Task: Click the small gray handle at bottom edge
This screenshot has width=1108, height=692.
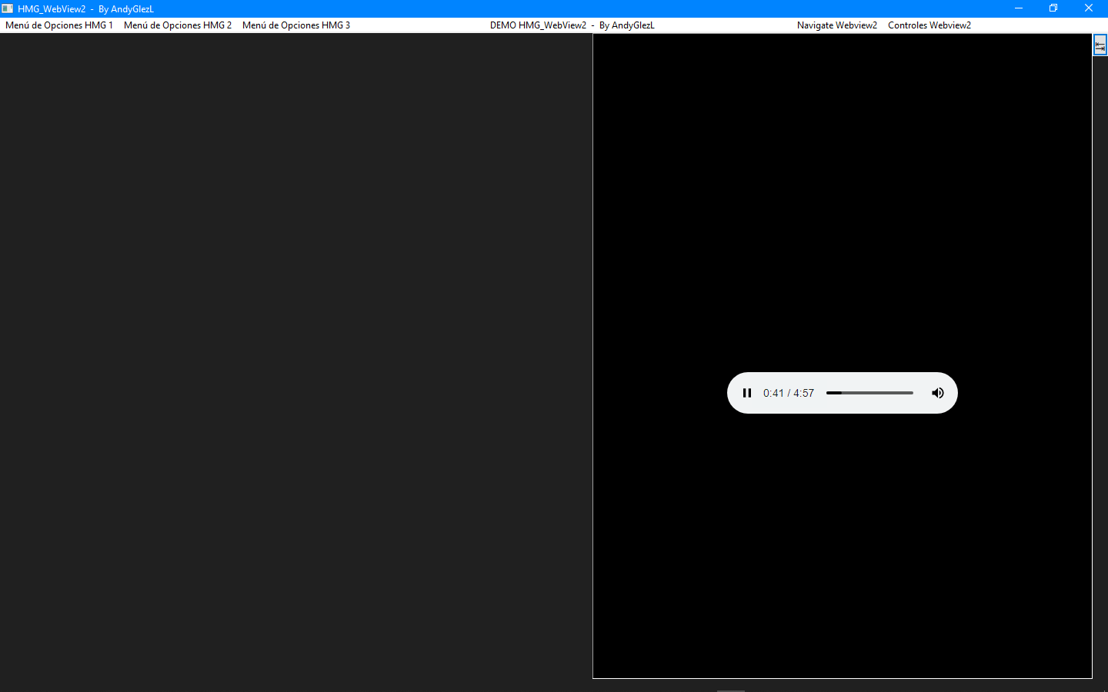Action: point(730,690)
